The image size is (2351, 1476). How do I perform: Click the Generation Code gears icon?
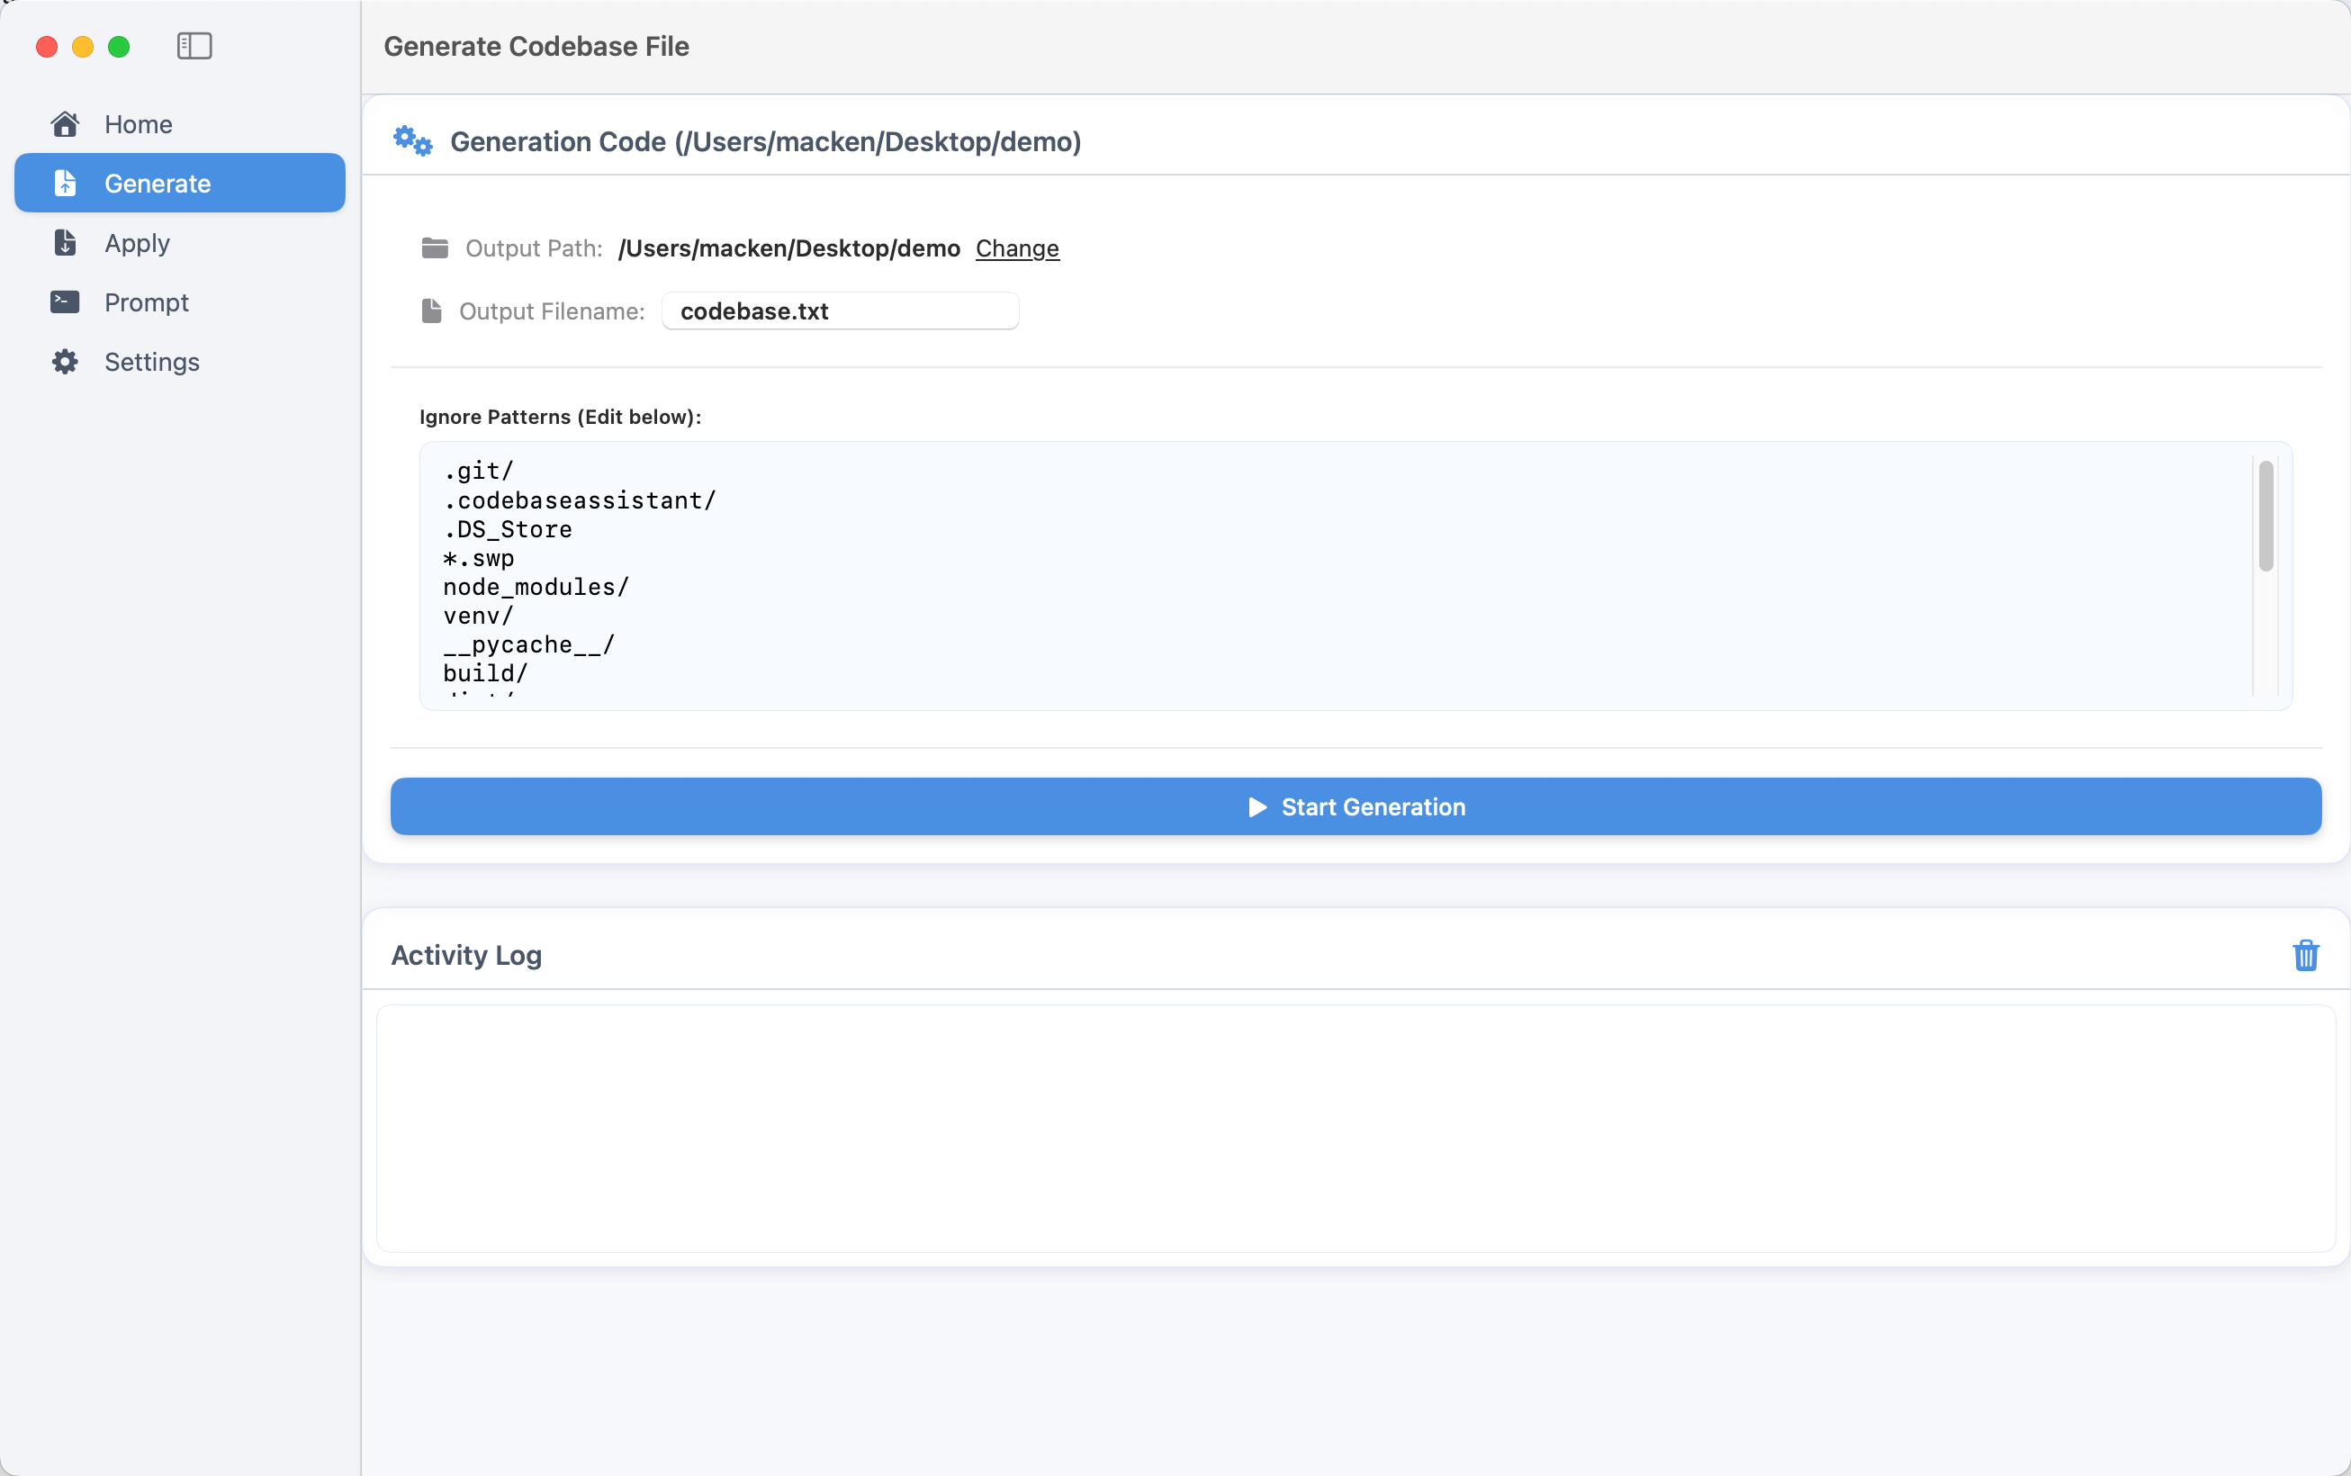(413, 140)
